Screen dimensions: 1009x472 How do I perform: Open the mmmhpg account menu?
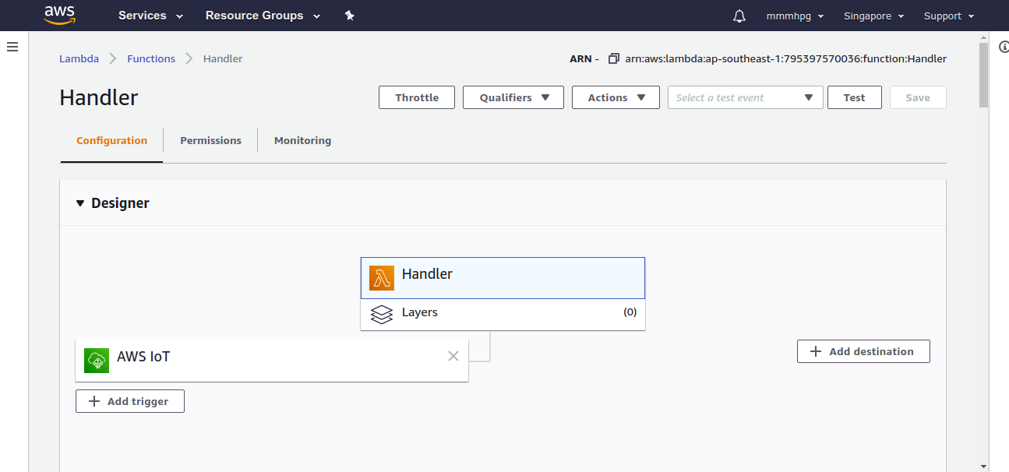(x=796, y=16)
